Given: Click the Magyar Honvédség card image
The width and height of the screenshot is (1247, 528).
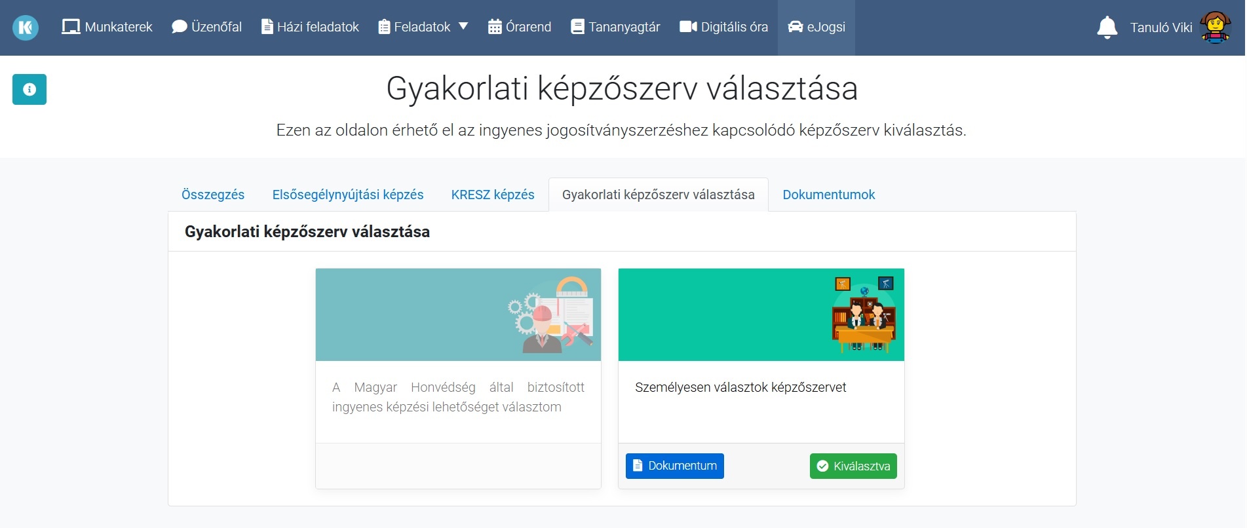Looking at the screenshot, I should 458,314.
